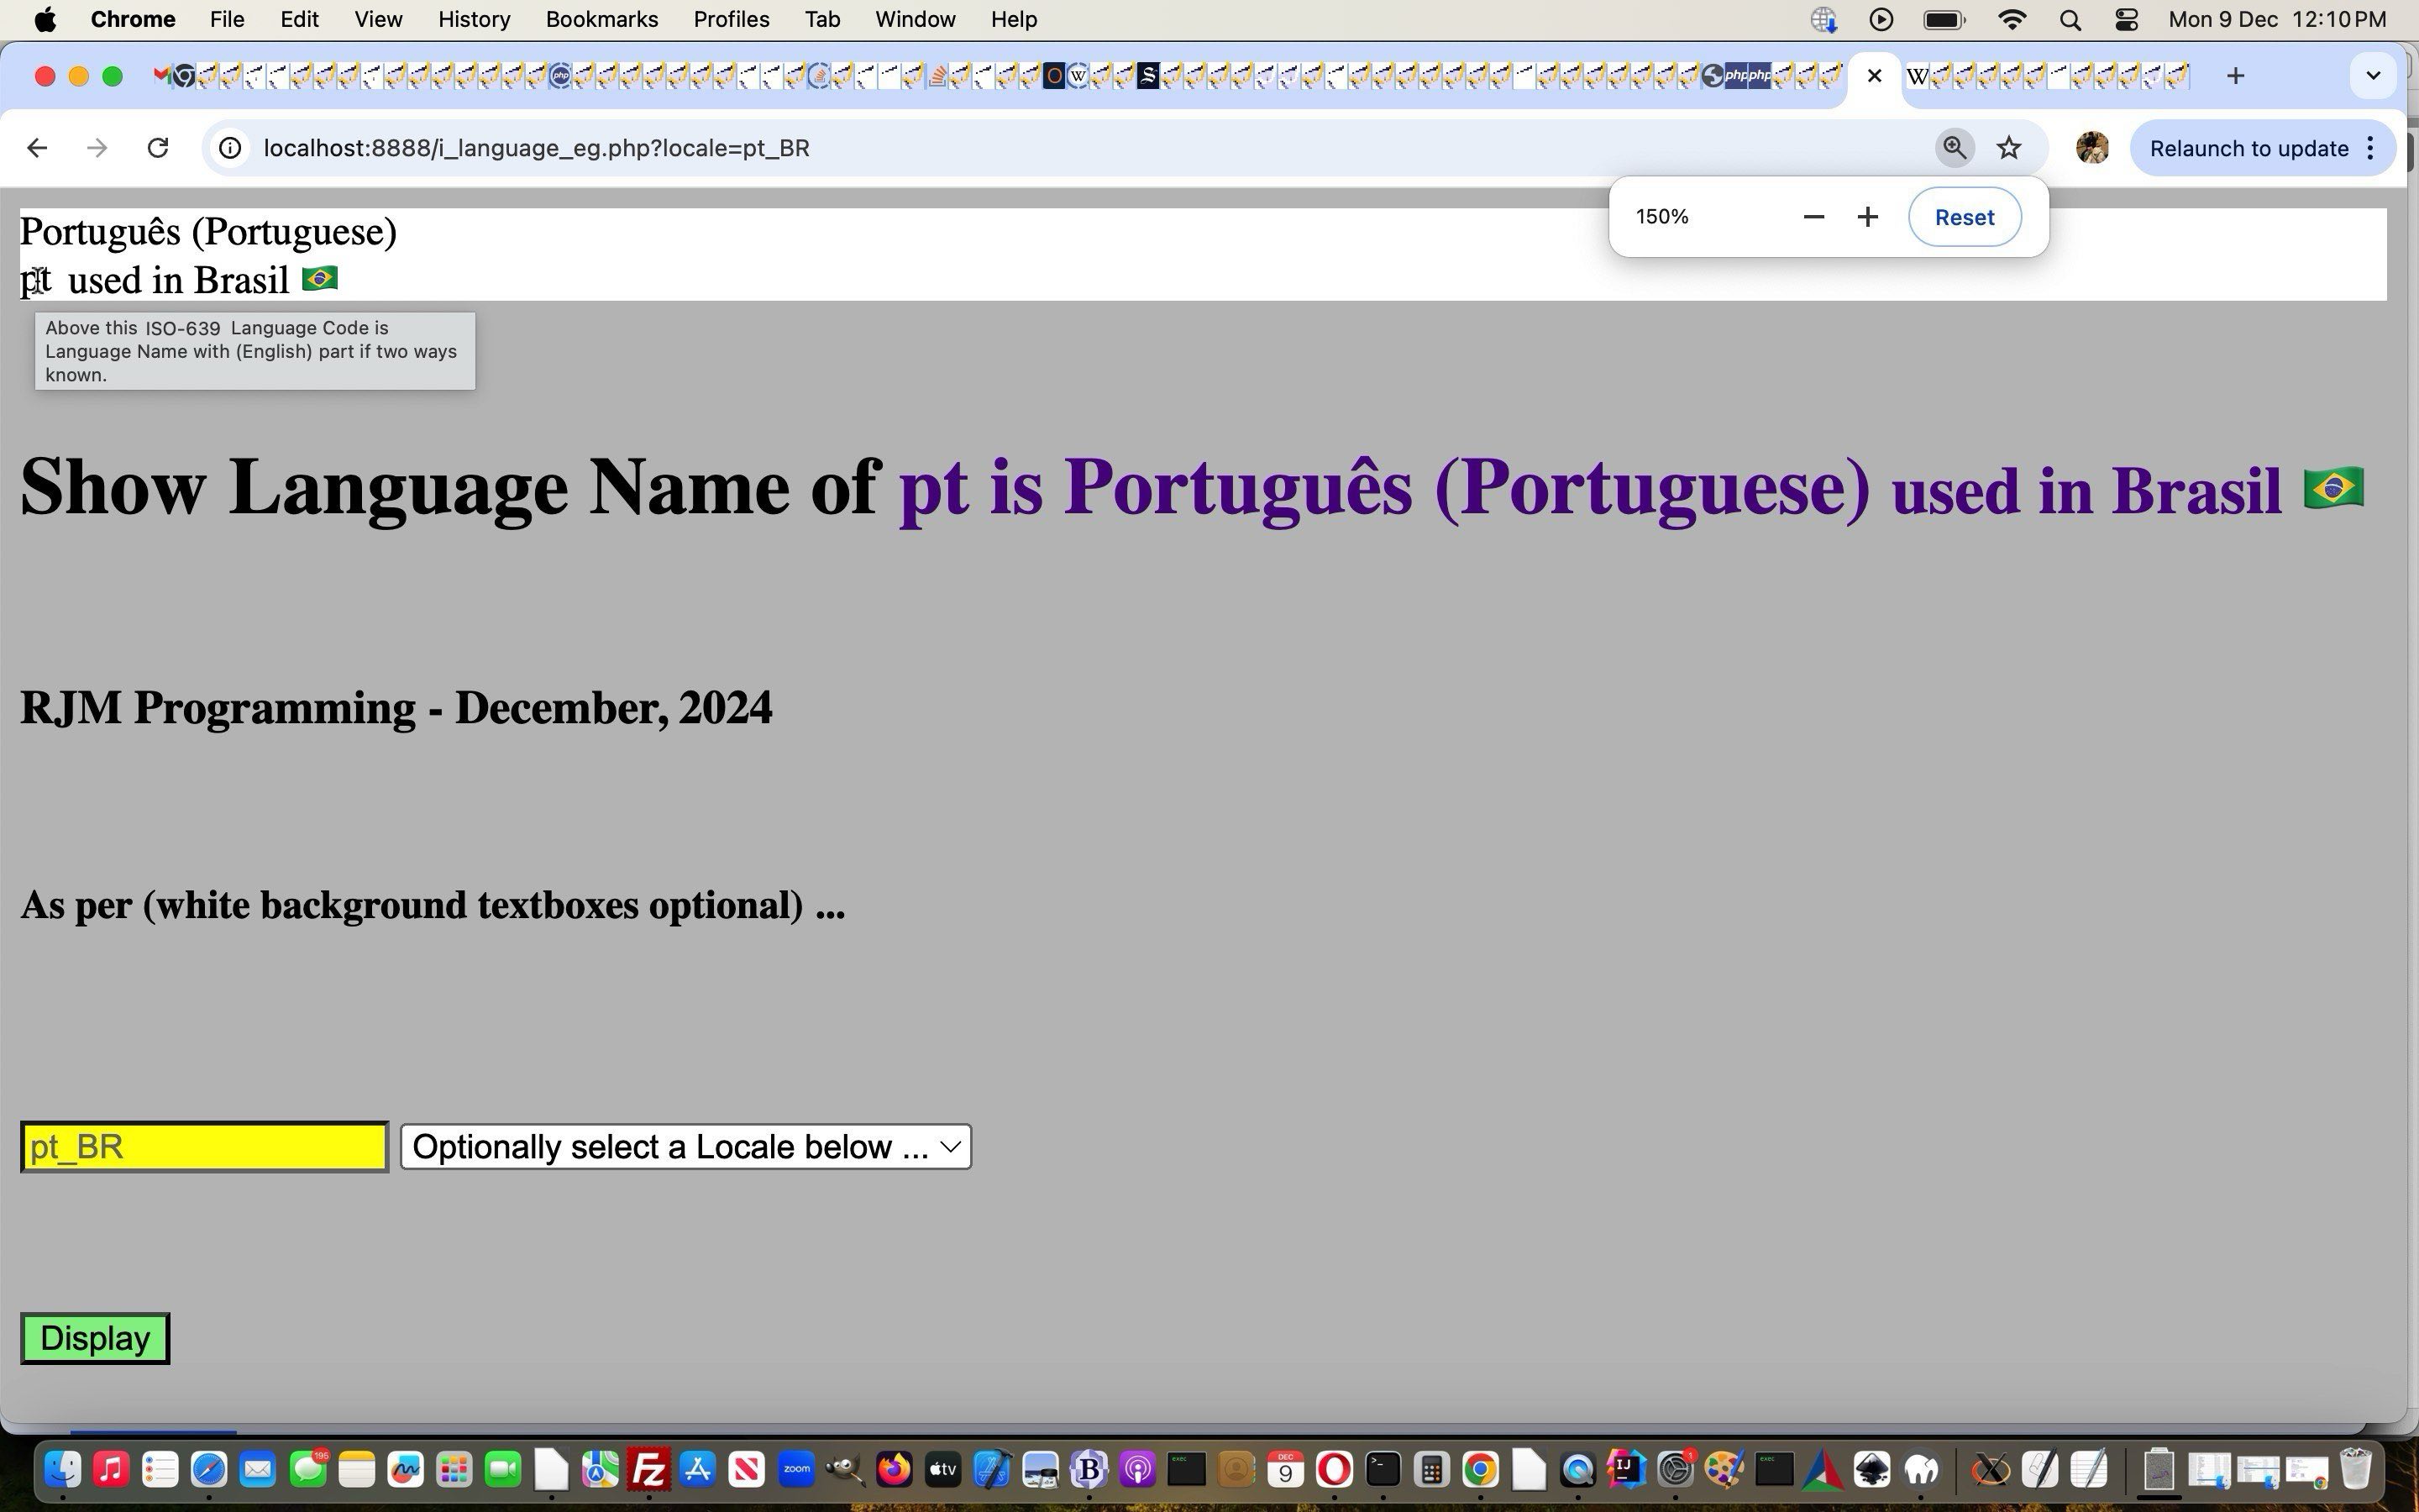The height and width of the screenshot is (1512, 2419).
Task: Open Notes from the Dock
Action: pyautogui.click(x=357, y=1470)
